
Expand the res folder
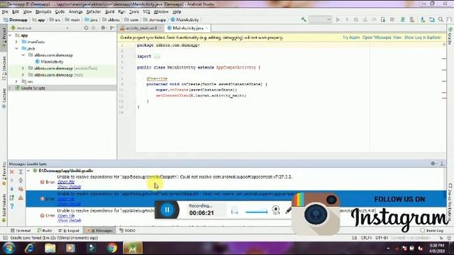[16, 81]
